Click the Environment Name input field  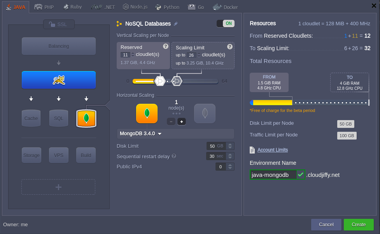272,175
